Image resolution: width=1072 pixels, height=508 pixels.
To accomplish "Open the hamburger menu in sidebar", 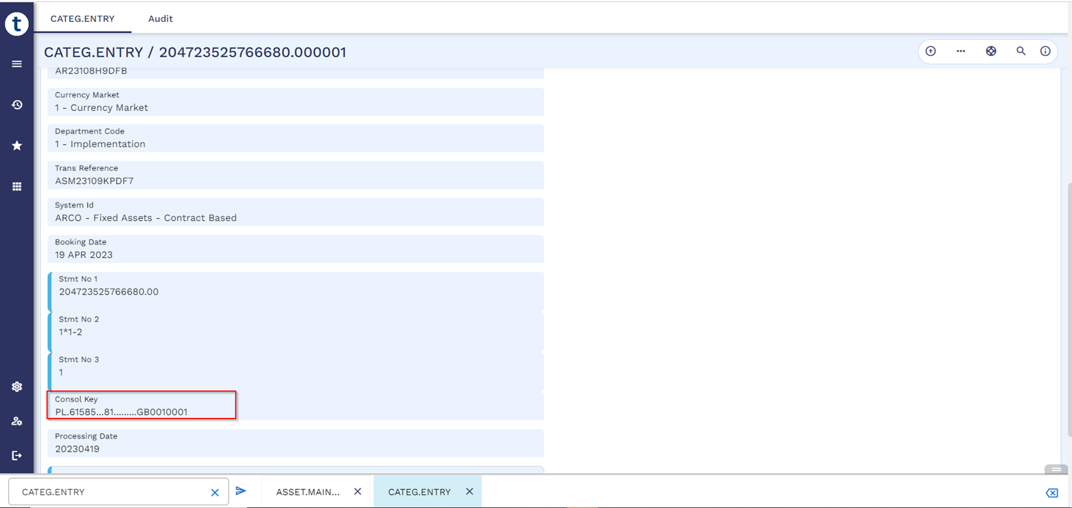I will tap(17, 64).
